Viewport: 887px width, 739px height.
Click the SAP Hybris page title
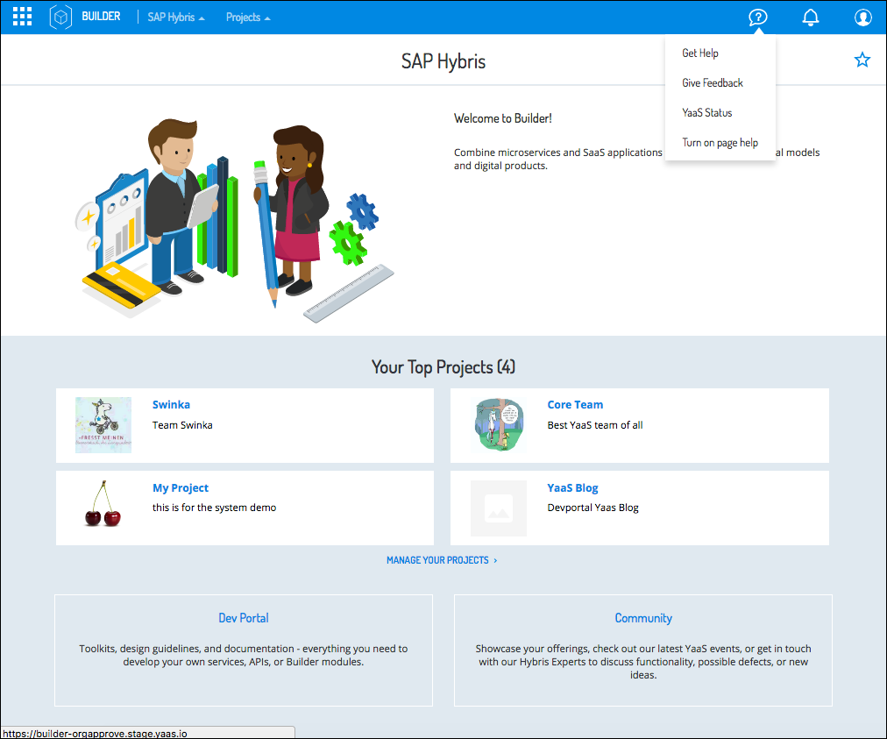point(443,61)
